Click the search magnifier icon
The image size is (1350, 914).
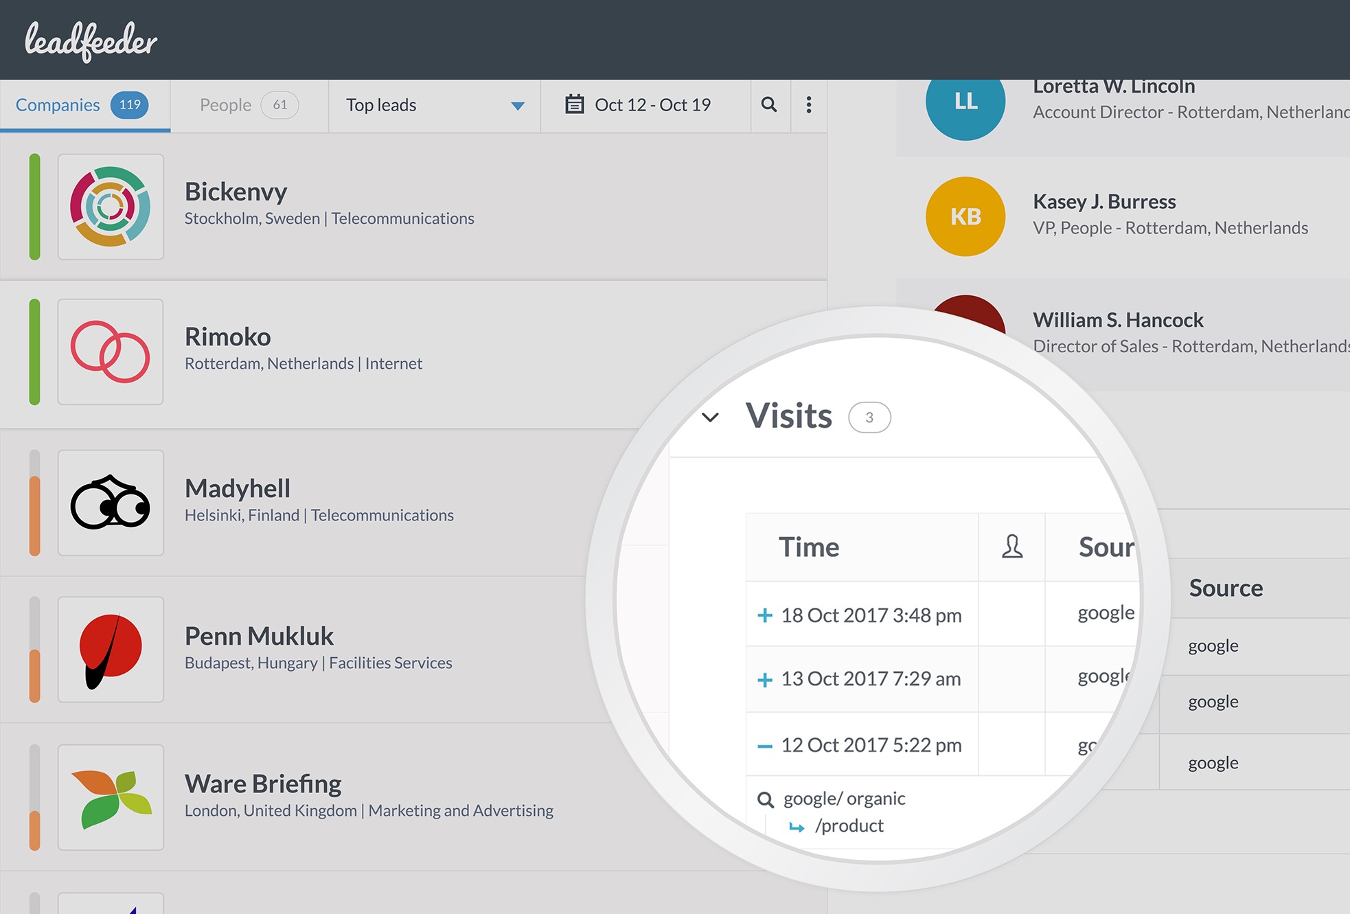[x=769, y=104]
